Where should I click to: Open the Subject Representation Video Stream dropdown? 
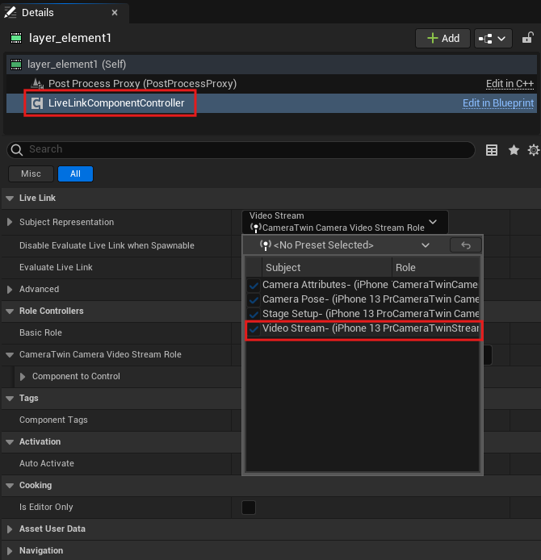344,222
